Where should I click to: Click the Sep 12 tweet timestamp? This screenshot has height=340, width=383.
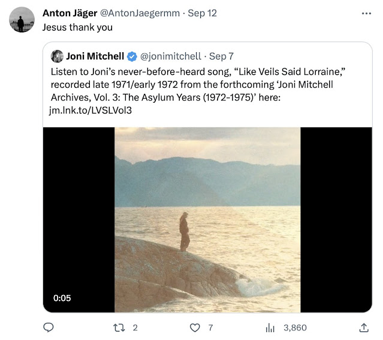[x=202, y=13]
